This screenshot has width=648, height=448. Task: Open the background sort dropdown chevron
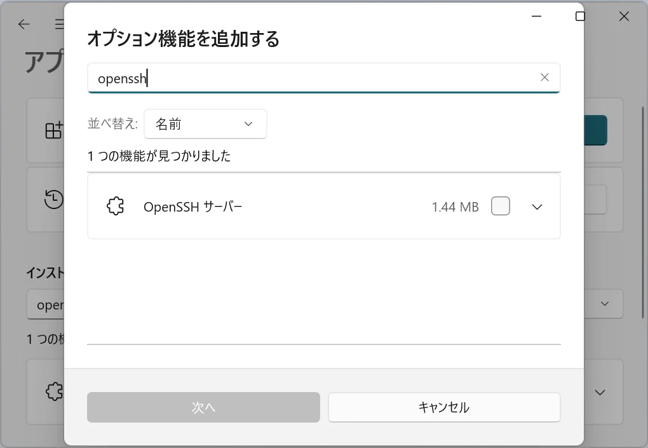click(604, 304)
